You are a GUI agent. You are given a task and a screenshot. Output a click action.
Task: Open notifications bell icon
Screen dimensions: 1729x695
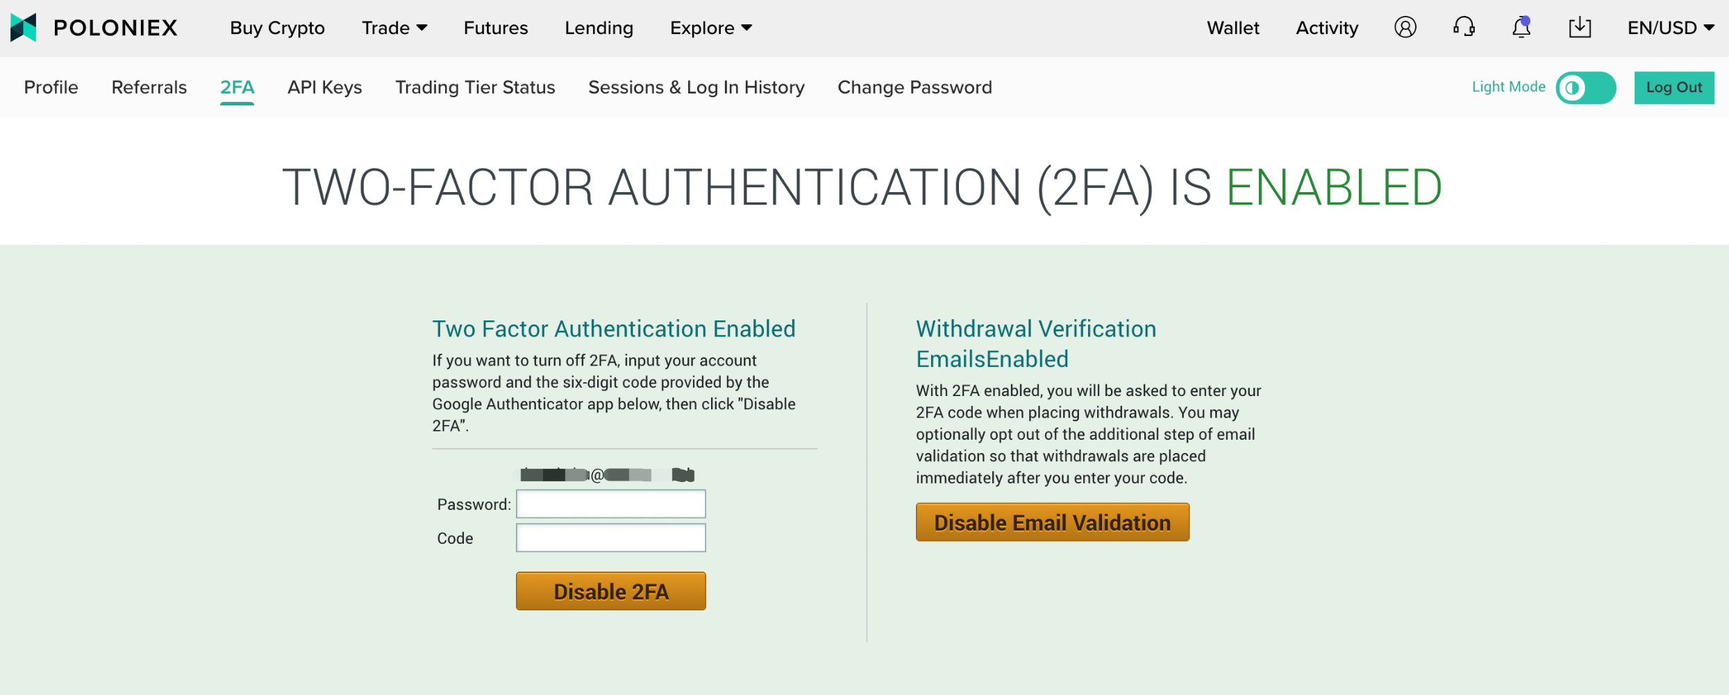tap(1521, 27)
